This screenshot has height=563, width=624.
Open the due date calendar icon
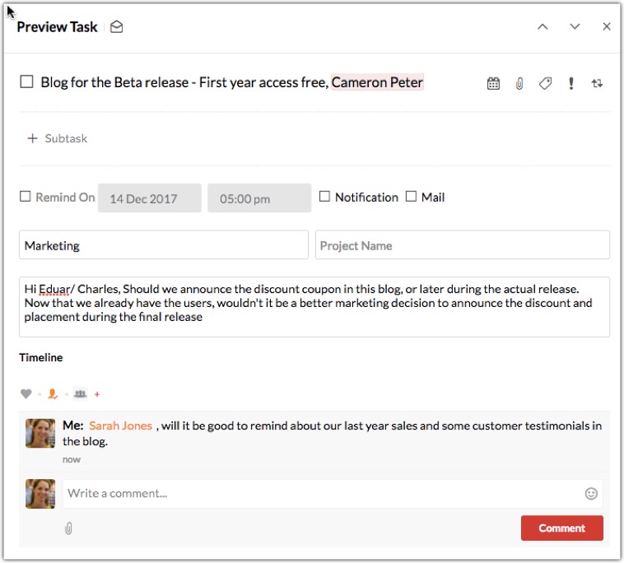click(493, 83)
